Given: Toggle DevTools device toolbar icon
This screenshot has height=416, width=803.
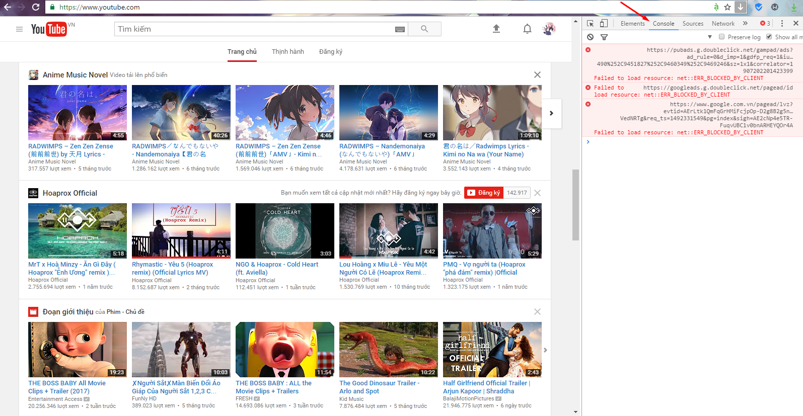Looking at the screenshot, I should 604,23.
